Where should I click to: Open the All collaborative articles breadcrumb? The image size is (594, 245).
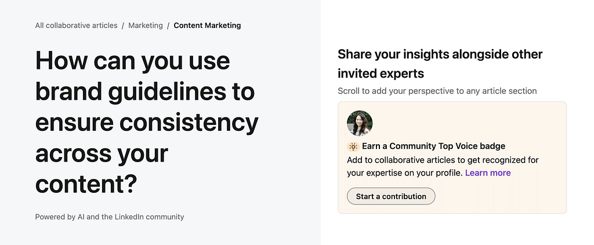pyautogui.click(x=76, y=25)
